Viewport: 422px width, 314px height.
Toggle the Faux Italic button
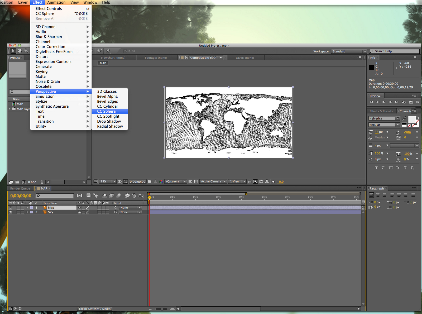(x=383, y=168)
